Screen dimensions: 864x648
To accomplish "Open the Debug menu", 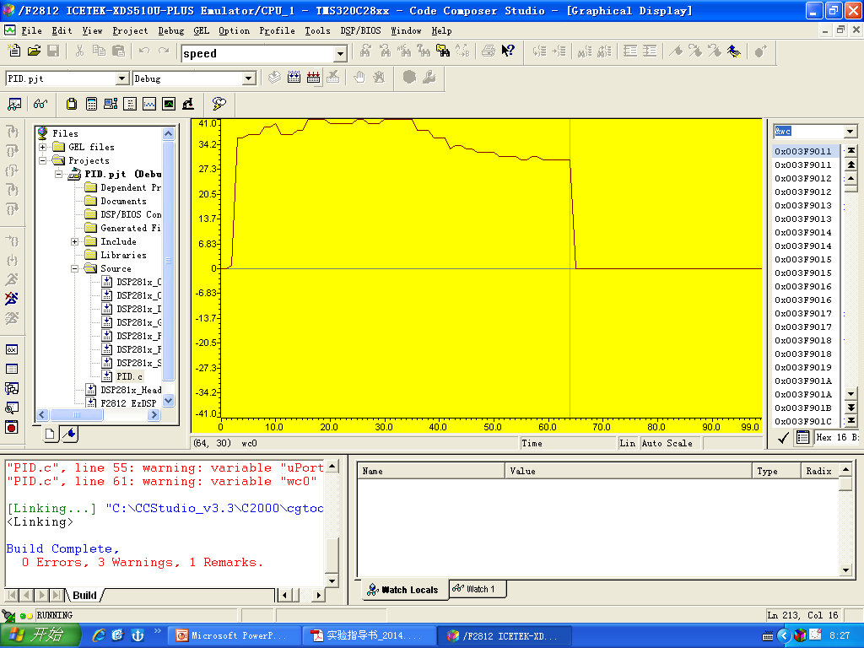I will tap(170, 31).
